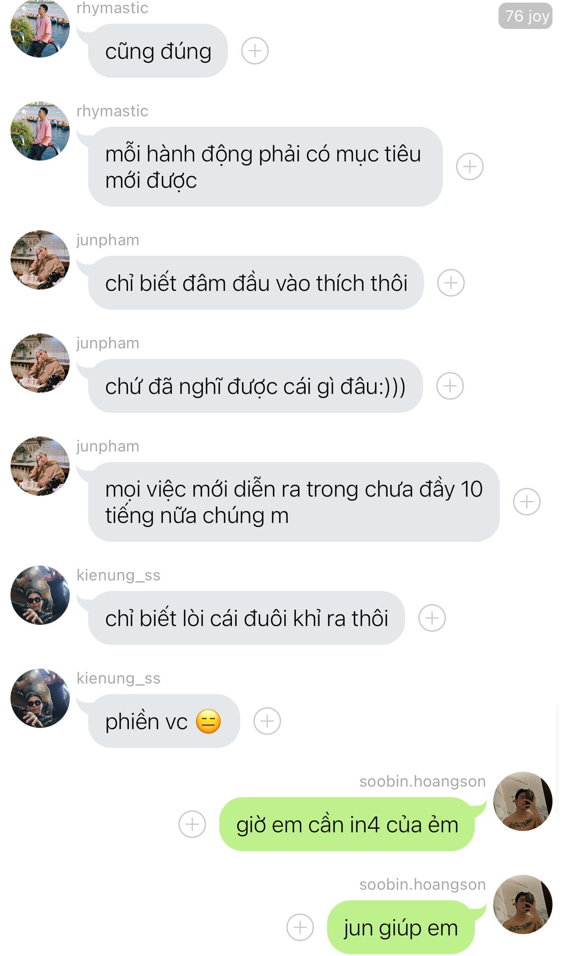
Task: Open soobin.hoangson avatar beside 'jun giúp em'
Action: (523, 904)
